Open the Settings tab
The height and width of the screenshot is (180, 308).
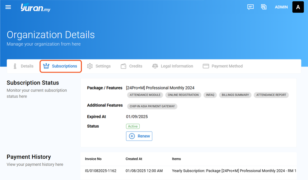(x=103, y=66)
